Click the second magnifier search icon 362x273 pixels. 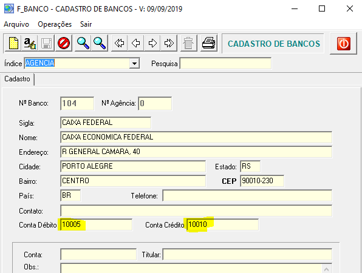pos(100,43)
